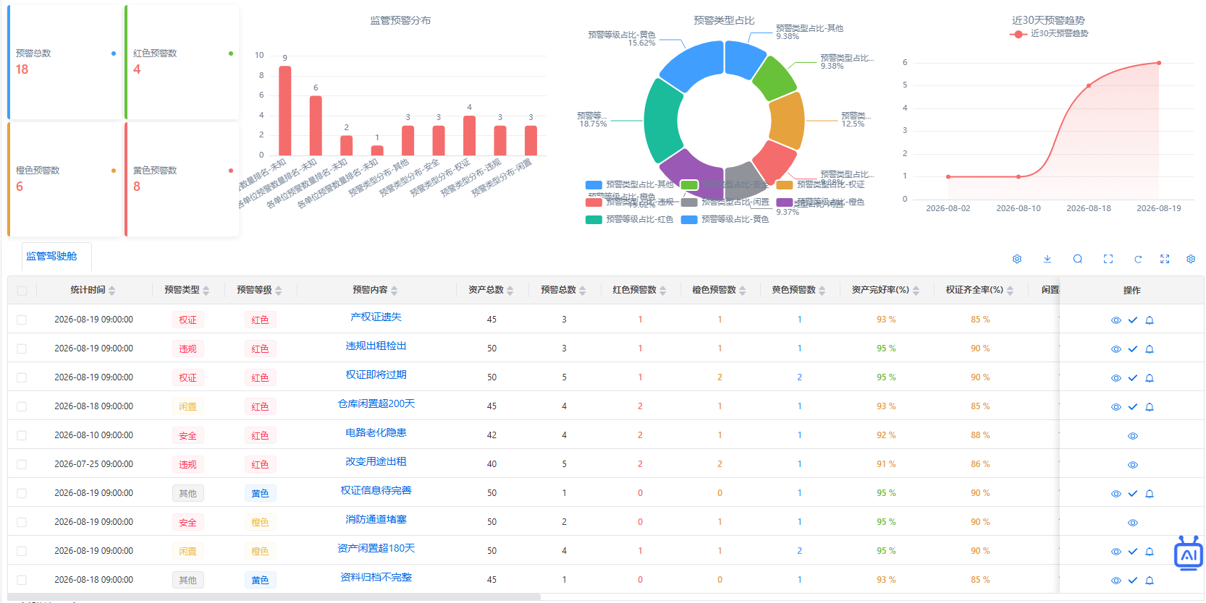The image size is (1206, 603).
Task: Open the AI assistant robot icon
Action: pos(1188,553)
